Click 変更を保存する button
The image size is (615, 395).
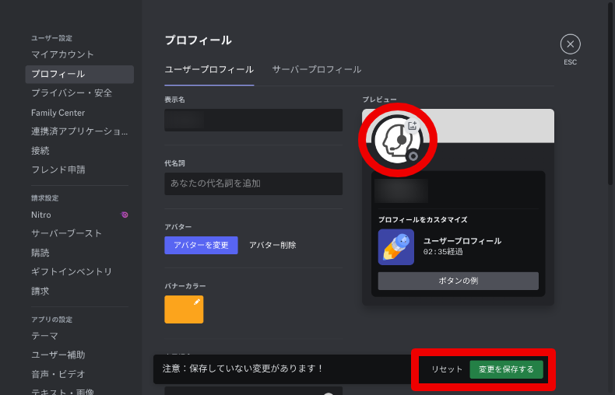[x=506, y=369]
